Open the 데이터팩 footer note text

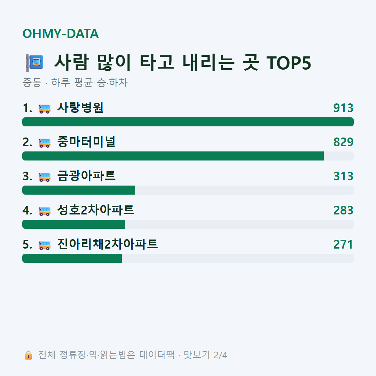(133, 355)
